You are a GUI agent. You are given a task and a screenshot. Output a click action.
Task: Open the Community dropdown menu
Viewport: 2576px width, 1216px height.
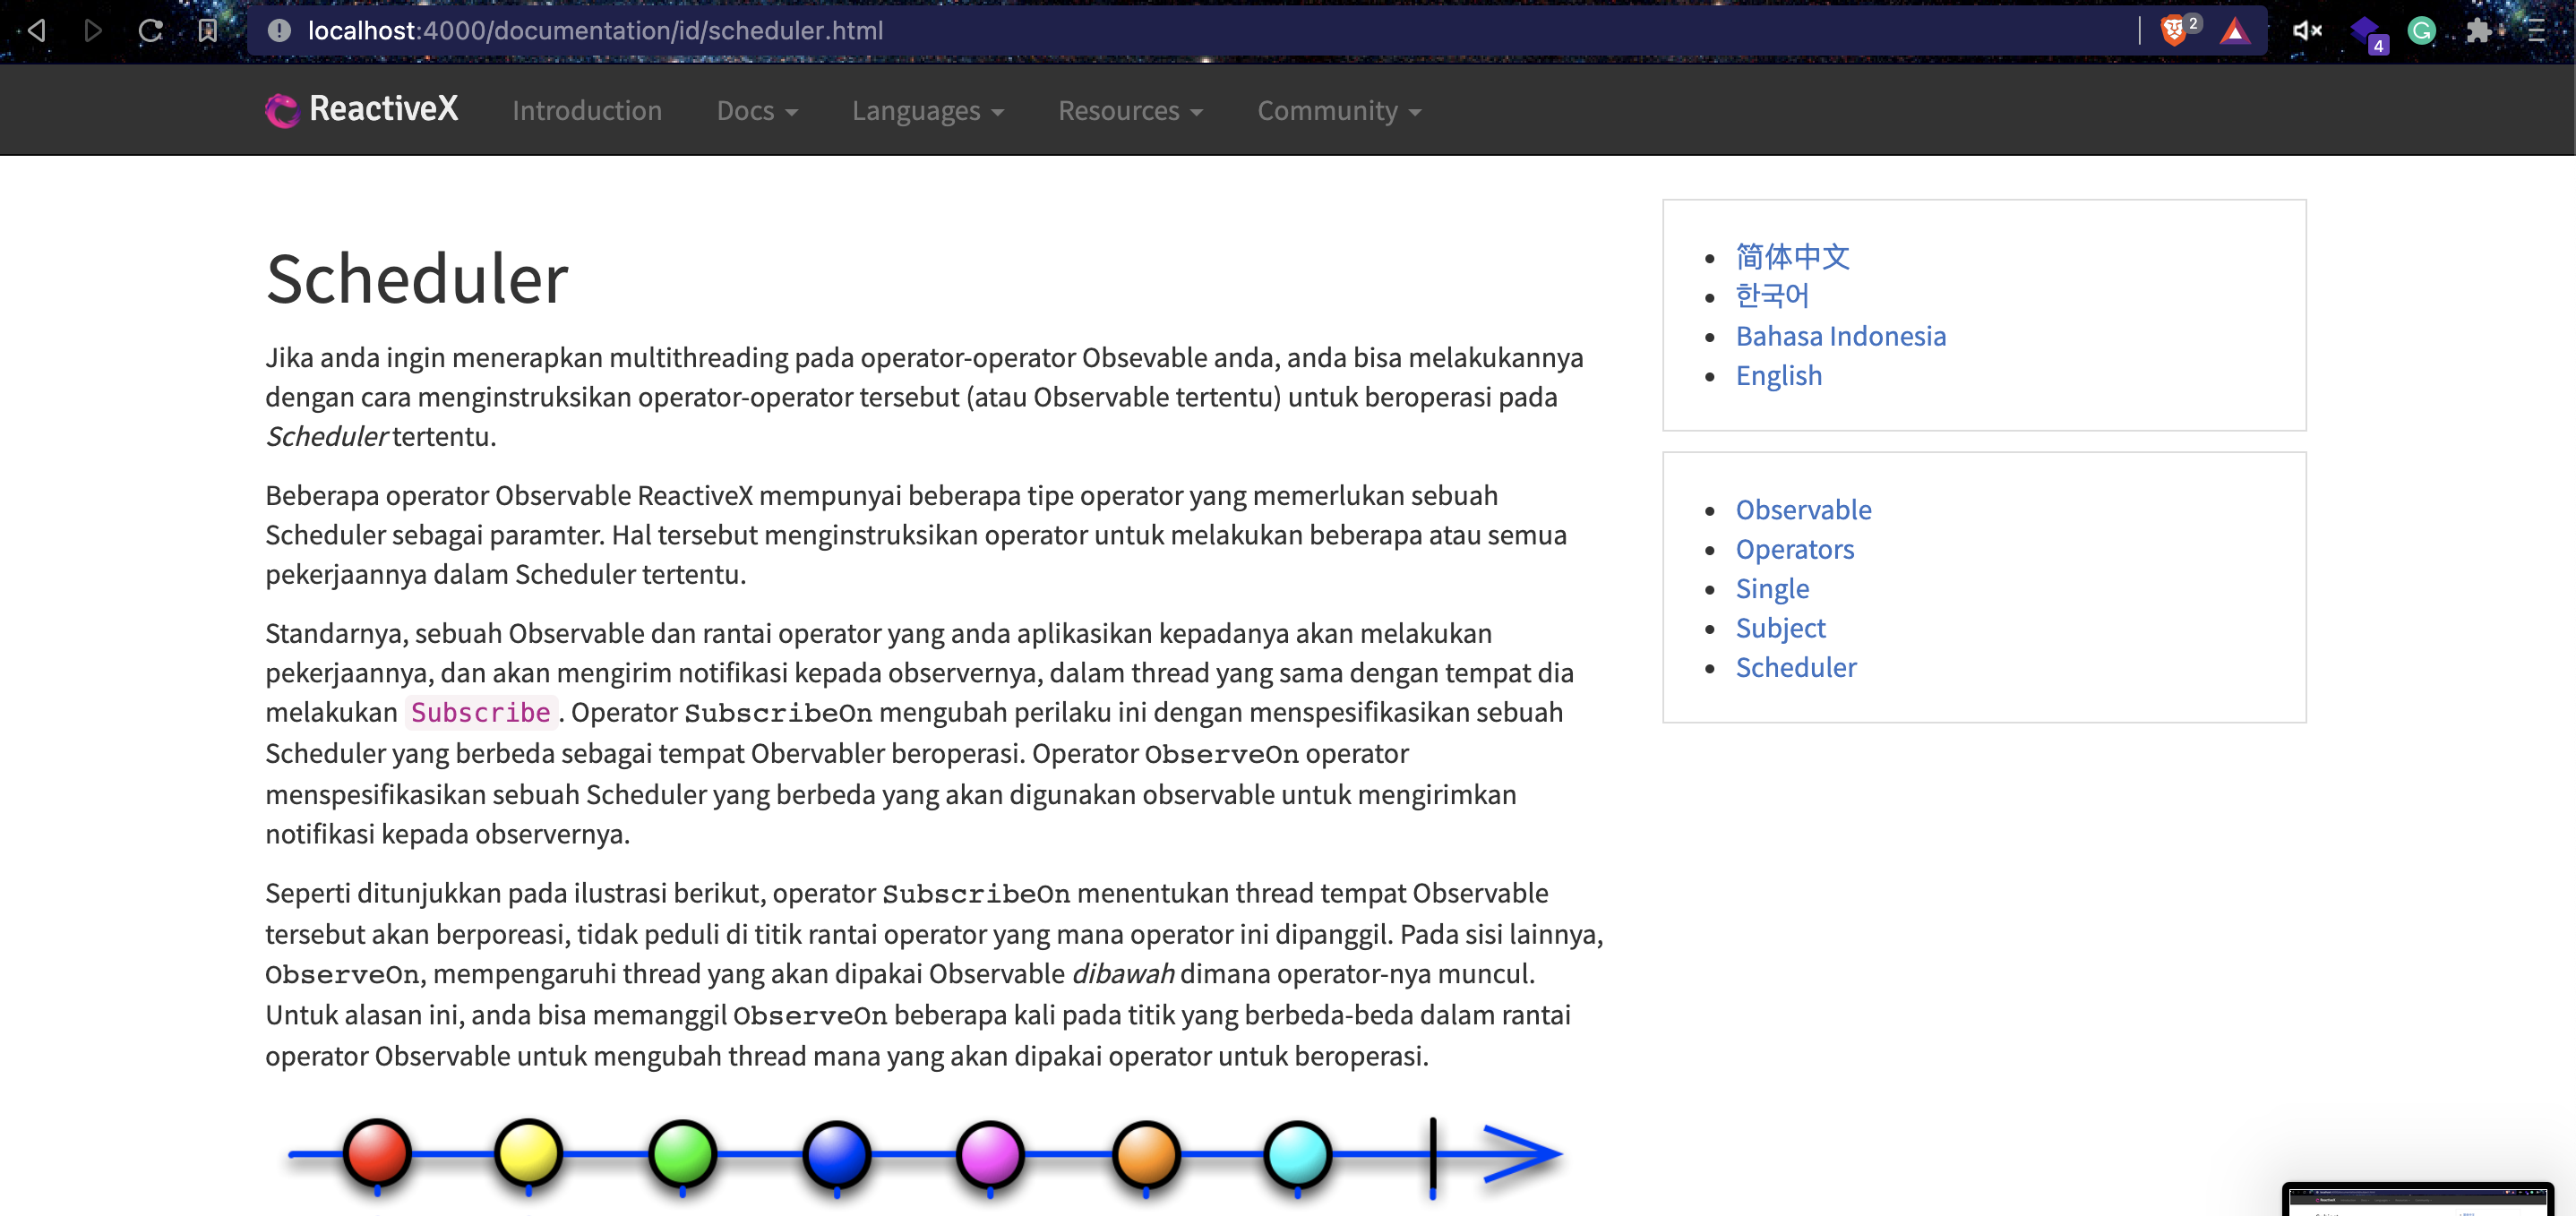[x=1338, y=111]
